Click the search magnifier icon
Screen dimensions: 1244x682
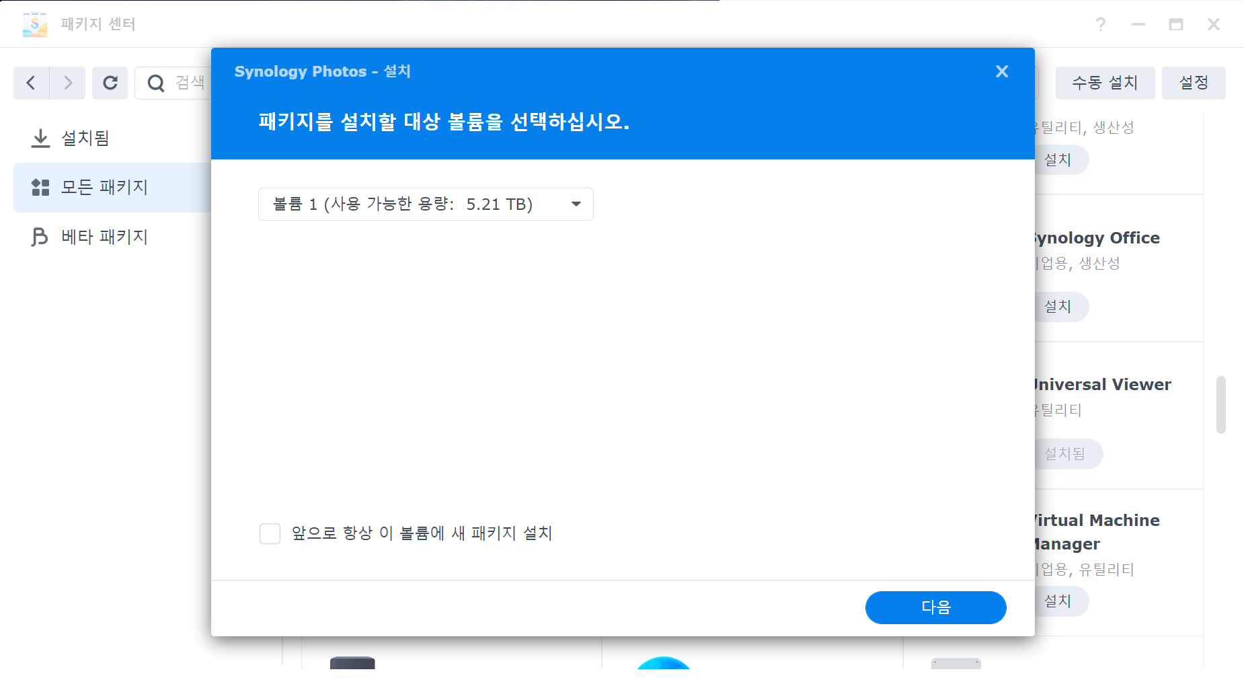(156, 83)
